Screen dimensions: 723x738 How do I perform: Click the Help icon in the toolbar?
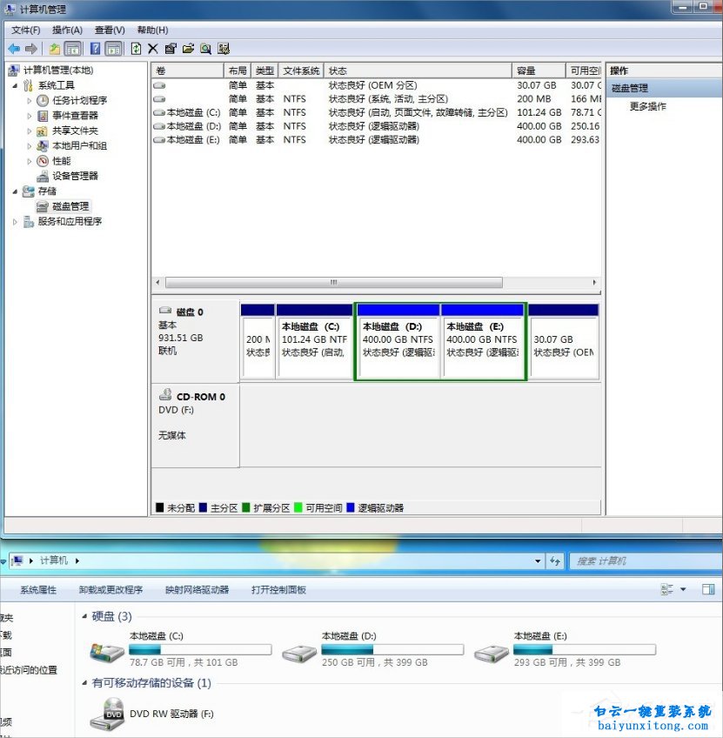pyautogui.click(x=94, y=49)
